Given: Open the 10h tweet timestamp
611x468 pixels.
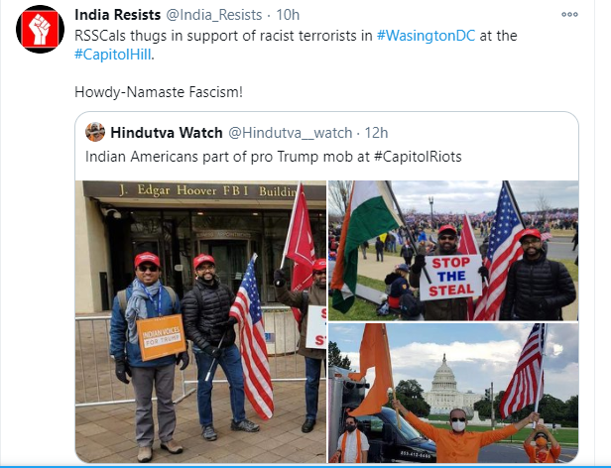Looking at the screenshot, I should point(288,15).
